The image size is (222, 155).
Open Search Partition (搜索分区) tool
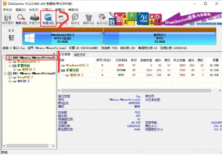(x=21, y=17)
